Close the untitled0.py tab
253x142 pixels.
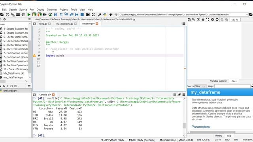pyautogui.click(x=97, y=24)
